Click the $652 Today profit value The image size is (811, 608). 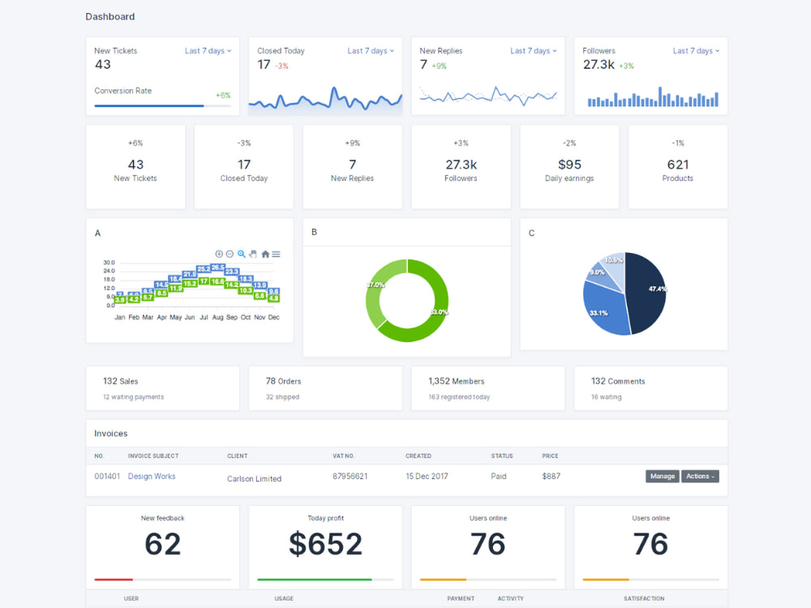coord(325,544)
